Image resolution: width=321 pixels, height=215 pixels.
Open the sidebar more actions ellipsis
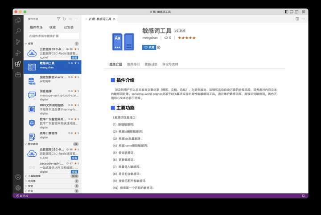[76, 19]
